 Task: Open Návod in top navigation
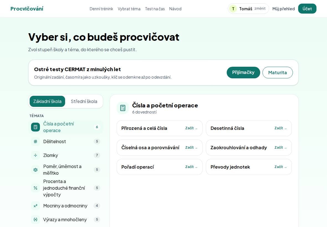pyautogui.click(x=175, y=9)
